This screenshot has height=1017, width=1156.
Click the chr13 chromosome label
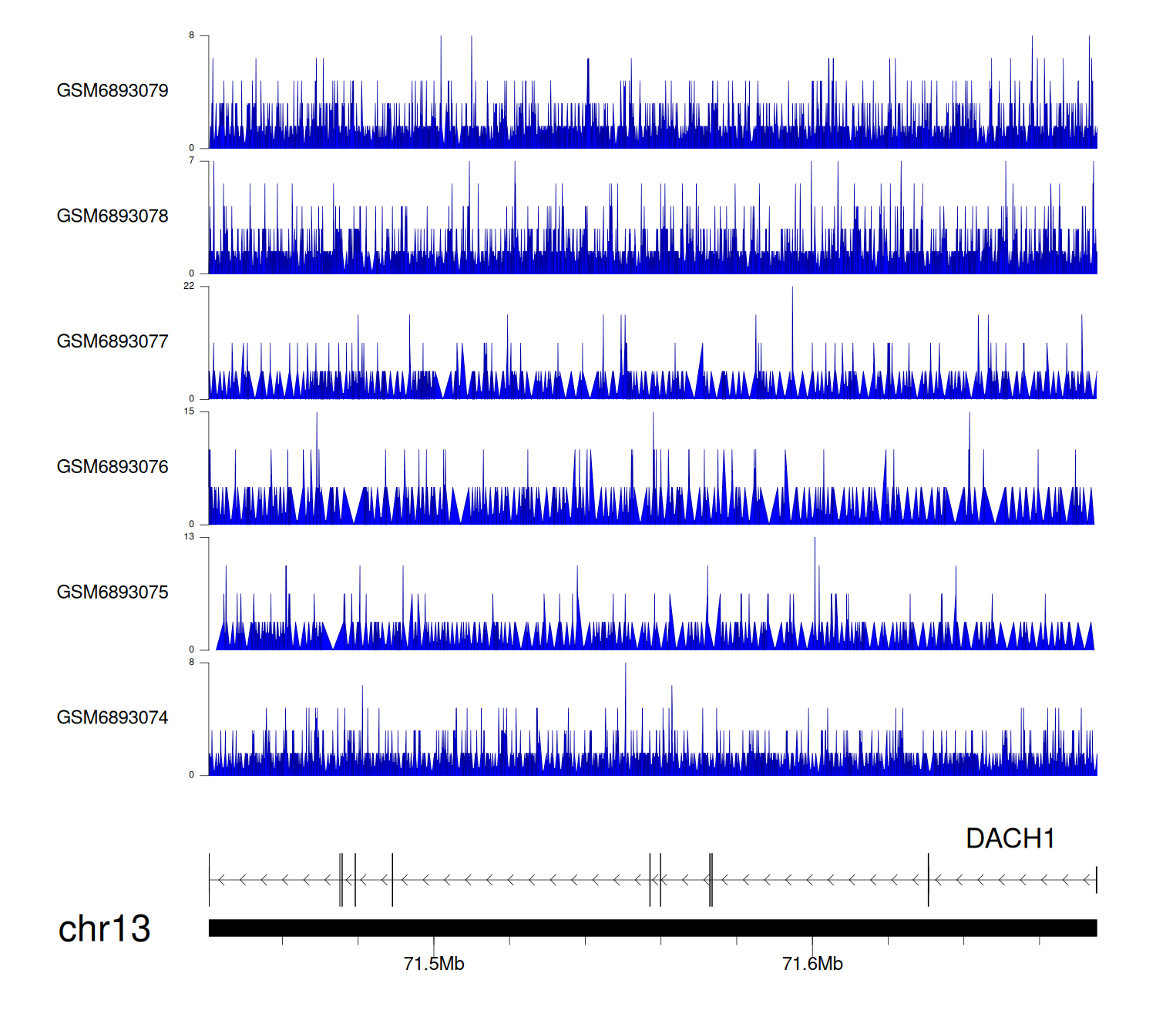[x=104, y=928]
